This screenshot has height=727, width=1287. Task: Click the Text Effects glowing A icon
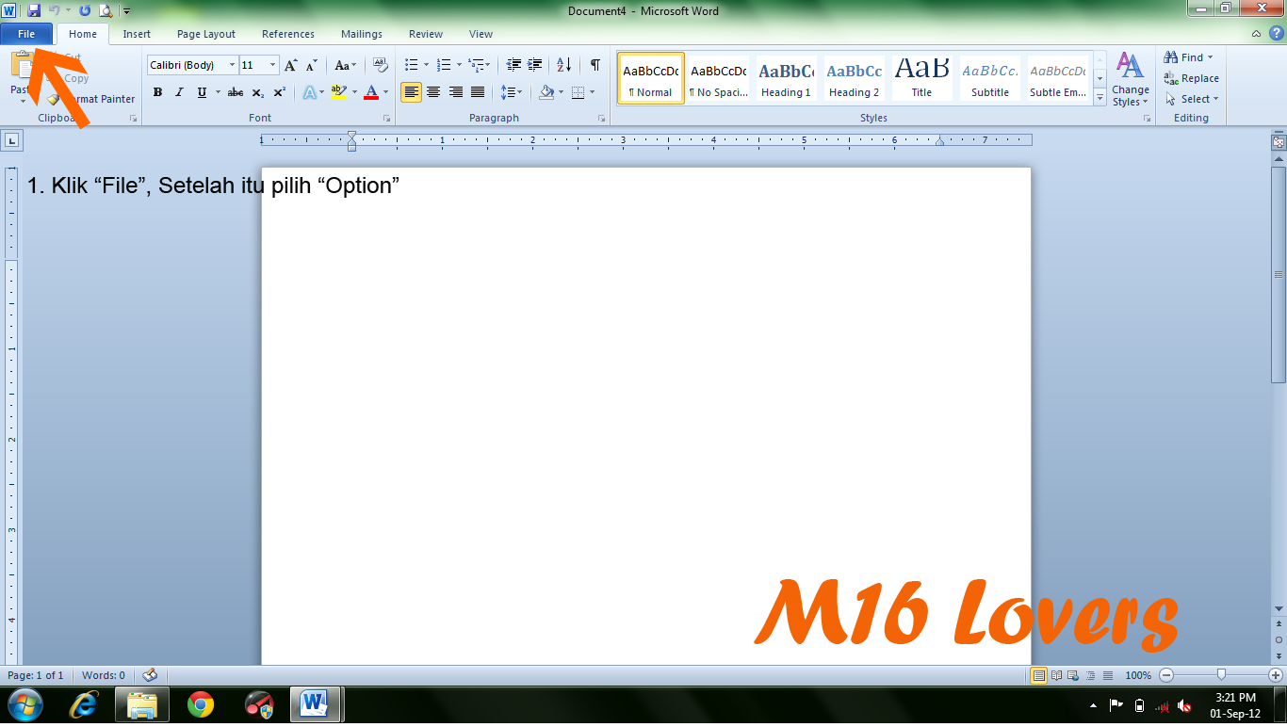[x=309, y=92]
